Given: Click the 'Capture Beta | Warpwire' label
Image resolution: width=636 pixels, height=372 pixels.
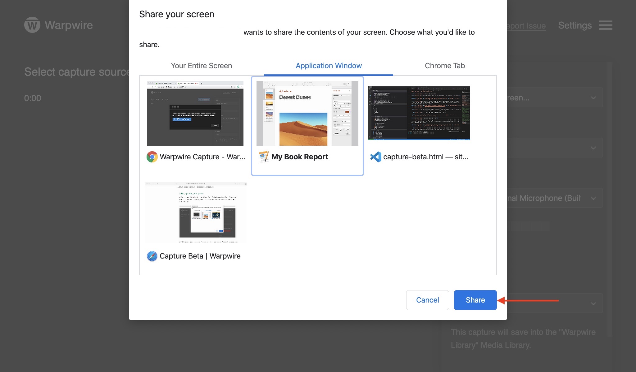Looking at the screenshot, I should [x=200, y=256].
